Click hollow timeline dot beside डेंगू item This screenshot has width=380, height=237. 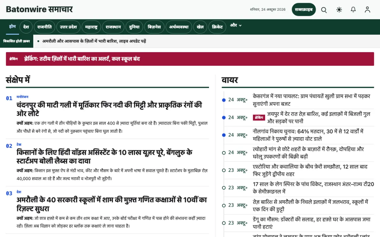pyautogui.click(x=224, y=223)
